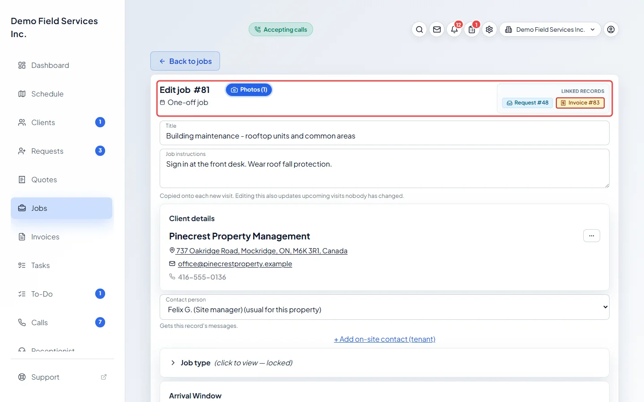
Task: Click the Invoices file icon in sidebar
Action: [x=22, y=237]
